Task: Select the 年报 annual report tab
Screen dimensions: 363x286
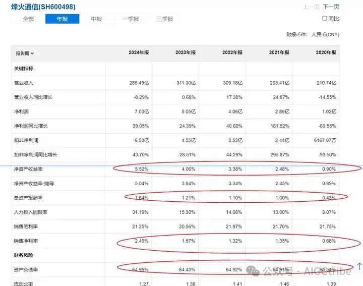Action: (x=63, y=19)
